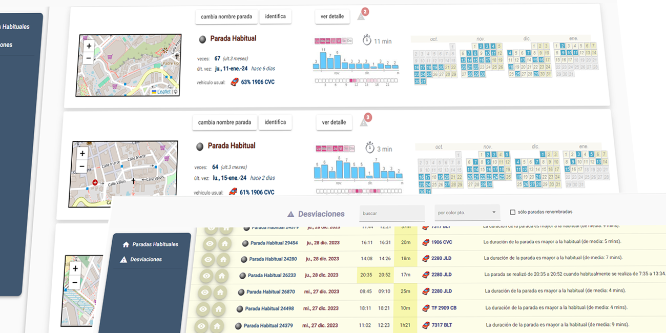Zoom in on the first stop's map
Image resolution: width=666 pixels, height=333 pixels.
coord(89,46)
